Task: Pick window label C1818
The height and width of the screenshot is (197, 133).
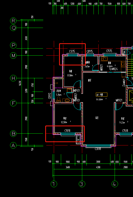Action: (67, 131)
